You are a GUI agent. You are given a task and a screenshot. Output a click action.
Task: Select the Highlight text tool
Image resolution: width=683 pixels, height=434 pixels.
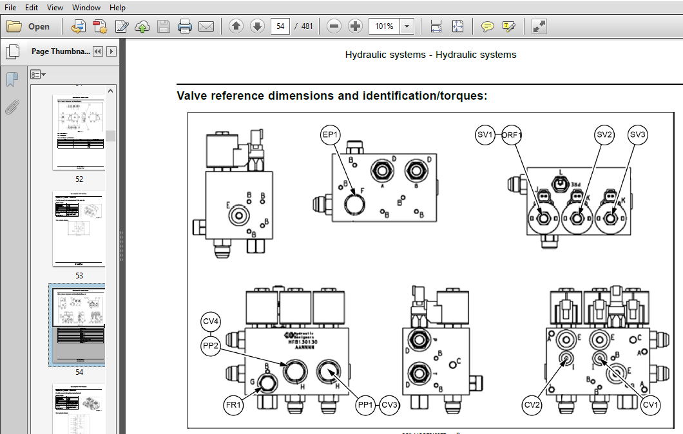click(509, 26)
